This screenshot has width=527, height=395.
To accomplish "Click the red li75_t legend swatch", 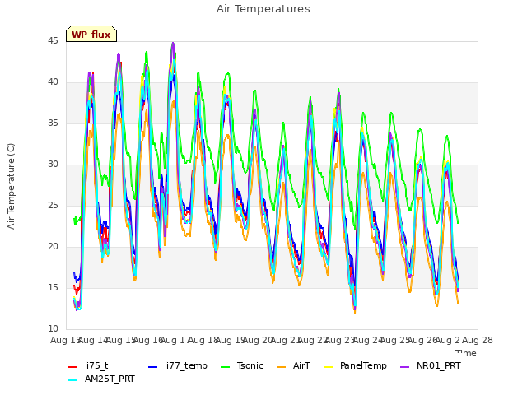I will [x=73, y=367].
